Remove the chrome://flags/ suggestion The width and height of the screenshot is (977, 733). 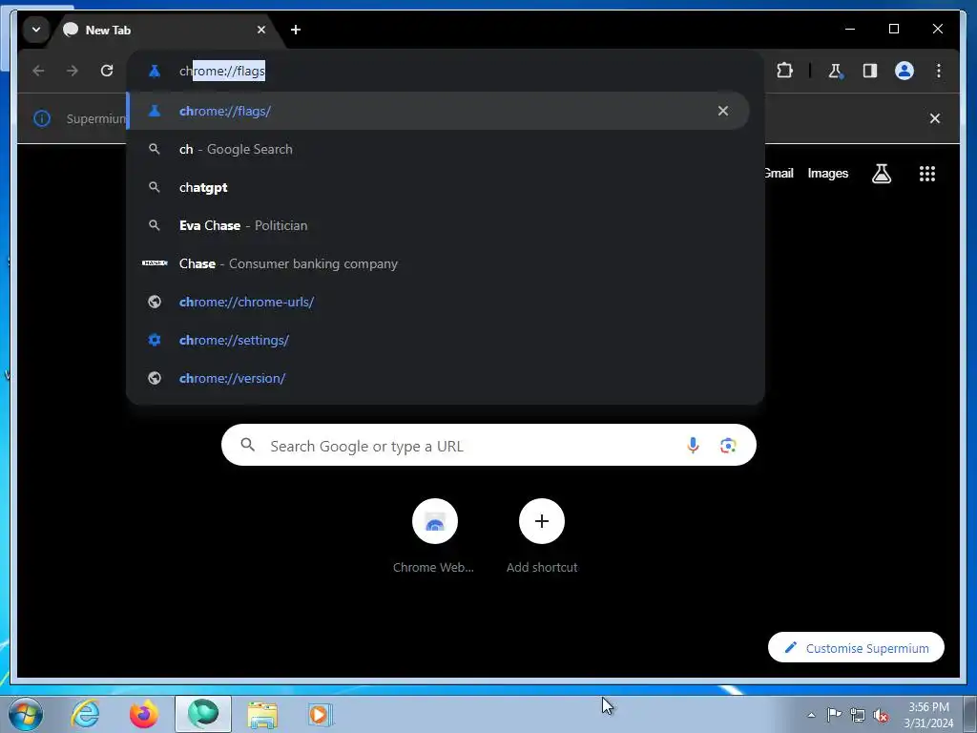[x=723, y=111]
